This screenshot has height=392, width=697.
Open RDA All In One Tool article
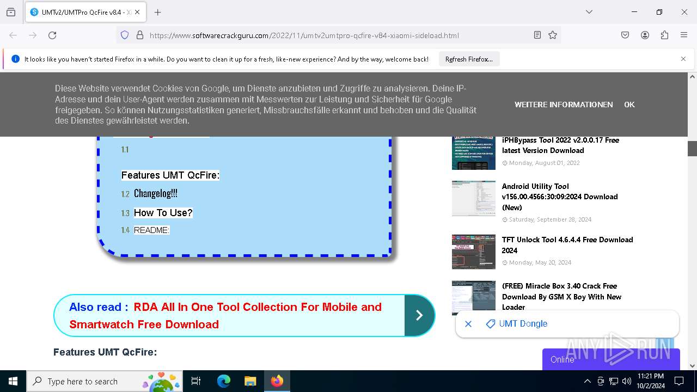(x=225, y=315)
